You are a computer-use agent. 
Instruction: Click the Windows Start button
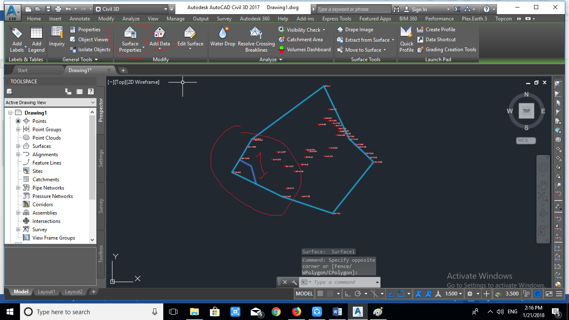(x=9, y=312)
